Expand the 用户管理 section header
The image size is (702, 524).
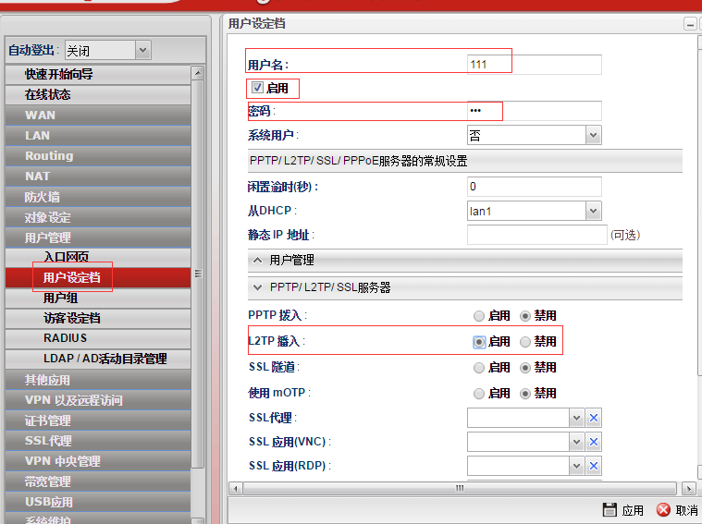[x=464, y=261]
